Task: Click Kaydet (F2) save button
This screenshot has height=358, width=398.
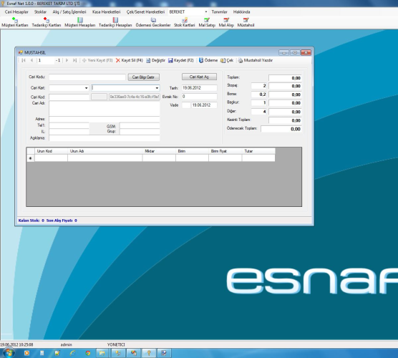Action: click(x=181, y=60)
